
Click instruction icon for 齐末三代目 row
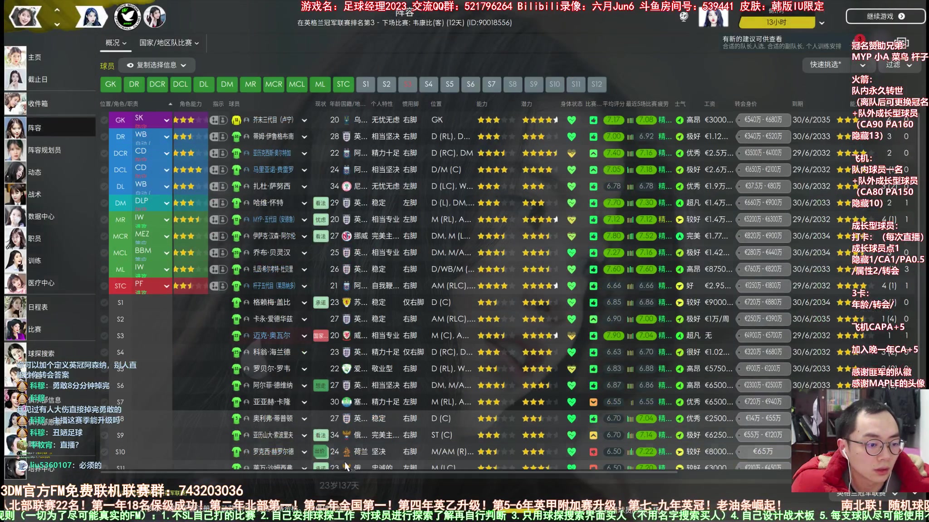click(x=218, y=120)
